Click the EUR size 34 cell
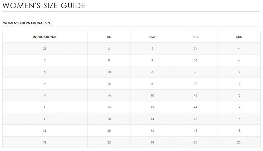The image size is (263, 151). (x=196, y=49)
